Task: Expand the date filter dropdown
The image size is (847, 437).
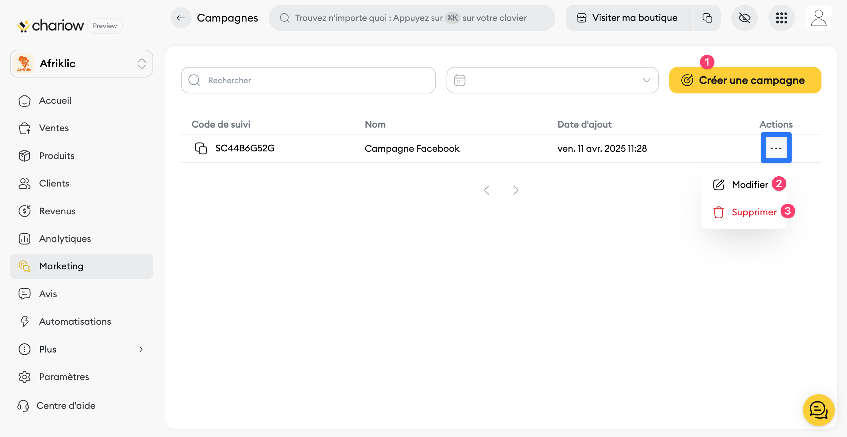Action: click(x=552, y=80)
